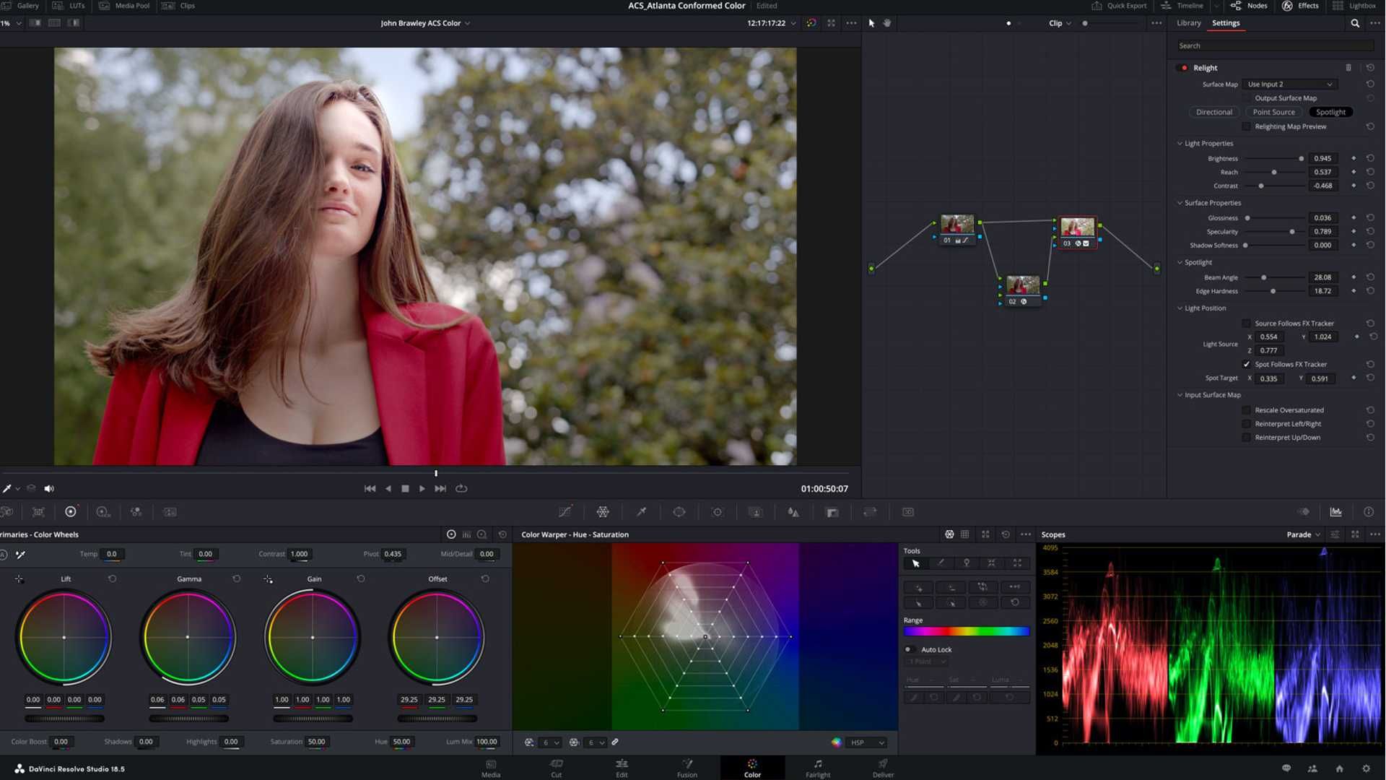
Task: Switch to the Fairlight page
Action: [x=817, y=768]
